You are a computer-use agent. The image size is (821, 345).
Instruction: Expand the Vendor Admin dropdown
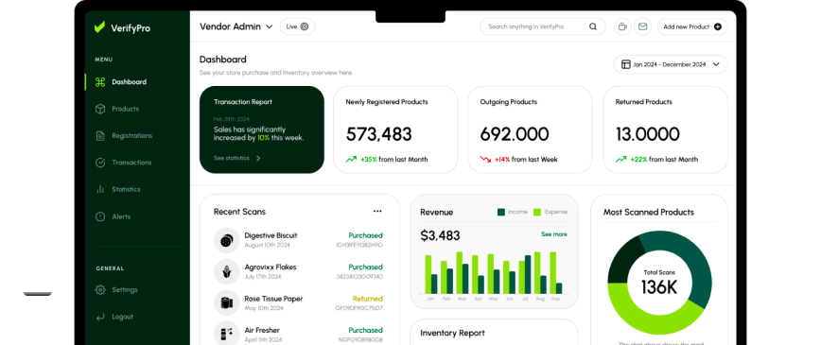click(x=236, y=26)
